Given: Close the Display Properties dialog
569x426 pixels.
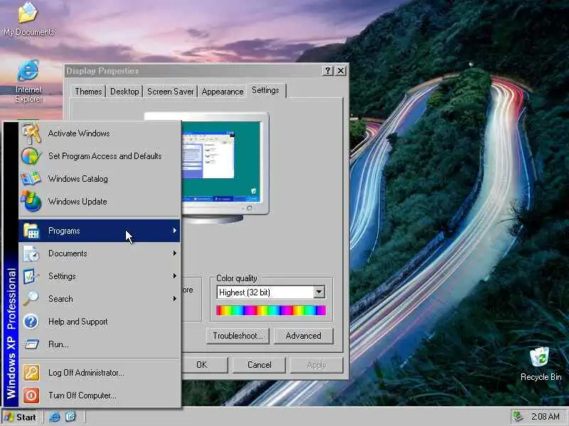Looking at the screenshot, I should point(341,70).
